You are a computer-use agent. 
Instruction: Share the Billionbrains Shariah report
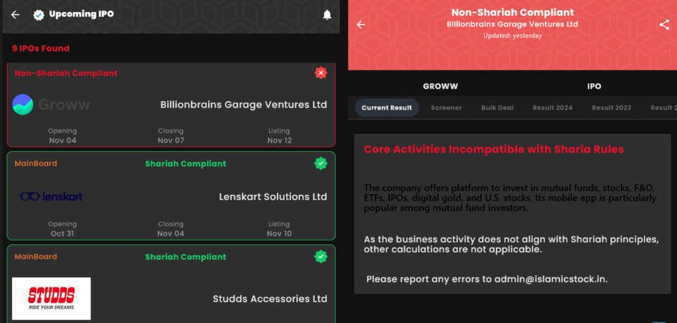click(664, 25)
